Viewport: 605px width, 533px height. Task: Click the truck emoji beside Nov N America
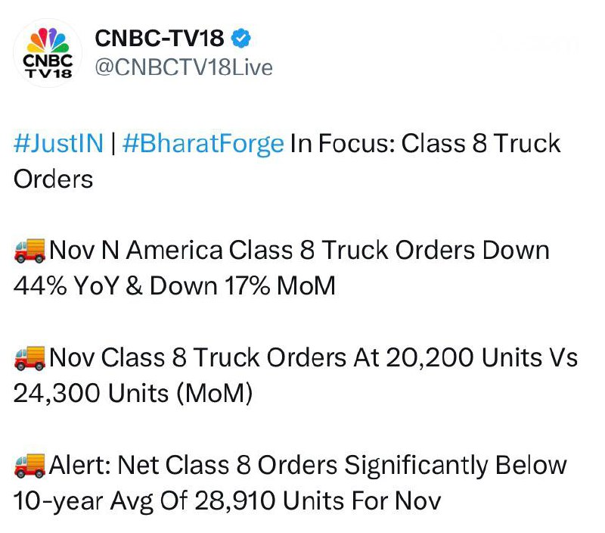click(29, 250)
